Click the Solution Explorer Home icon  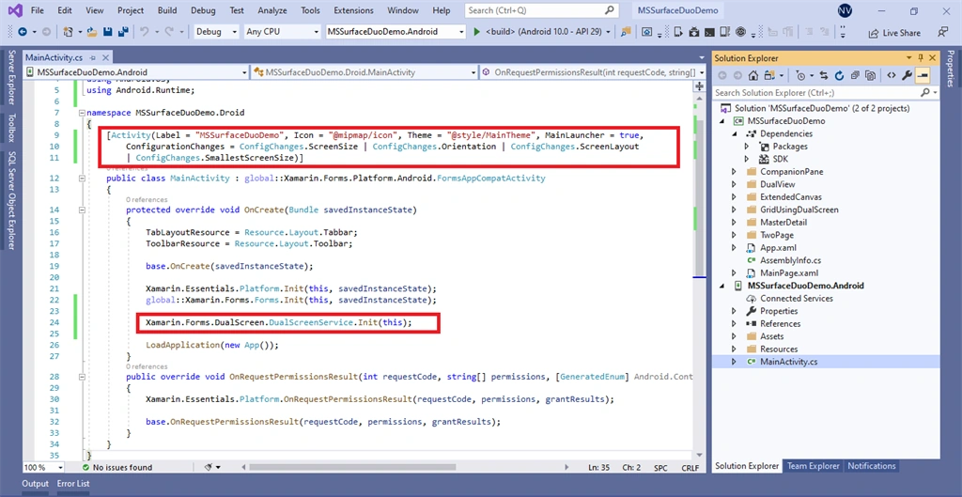pos(753,75)
